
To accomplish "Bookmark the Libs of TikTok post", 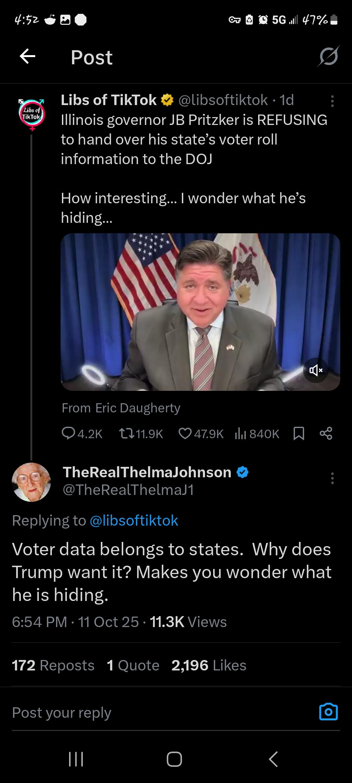I will coord(299,433).
